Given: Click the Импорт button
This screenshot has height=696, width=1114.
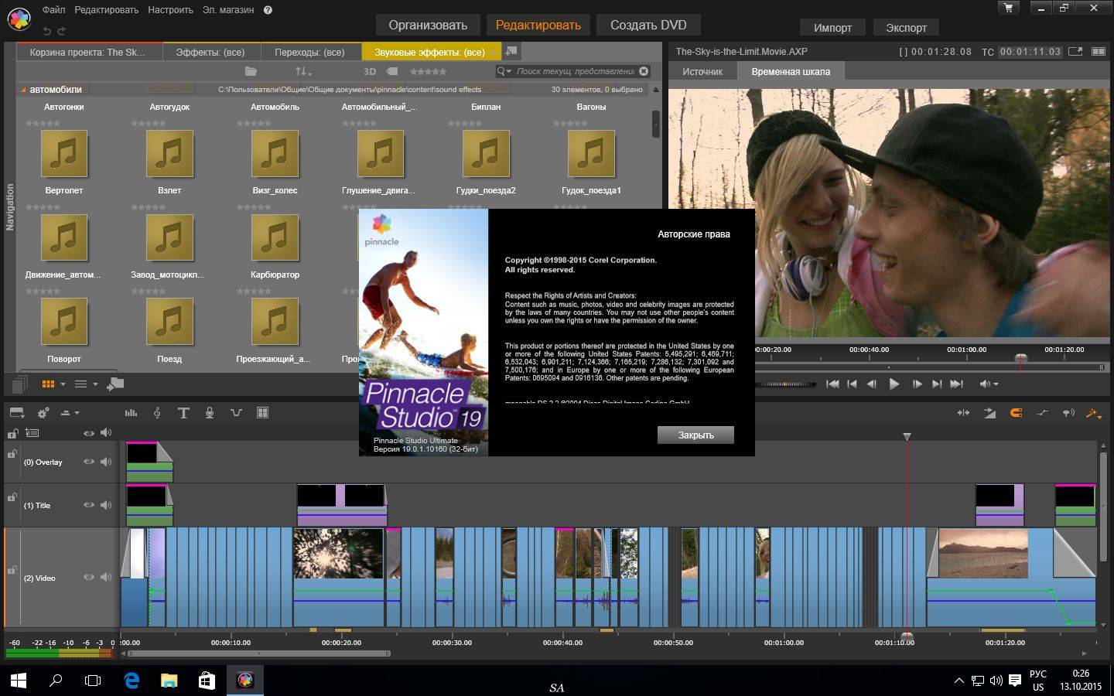Looking at the screenshot, I should pyautogui.click(x=832, y=27).
